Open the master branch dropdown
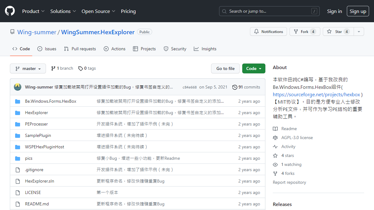 (28, 68)
